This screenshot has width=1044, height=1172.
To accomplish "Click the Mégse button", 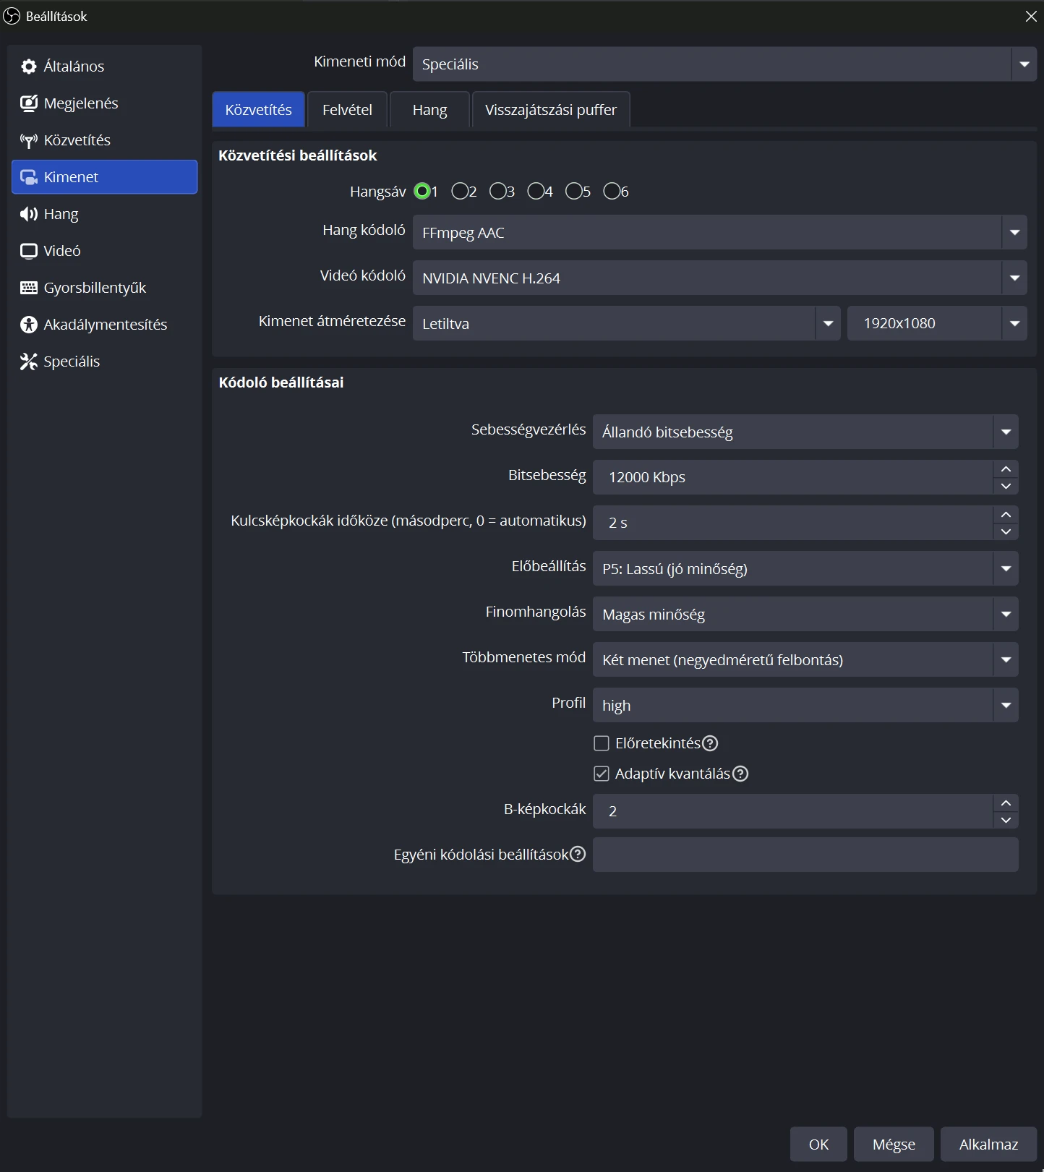I will (x=894, y=1145).
